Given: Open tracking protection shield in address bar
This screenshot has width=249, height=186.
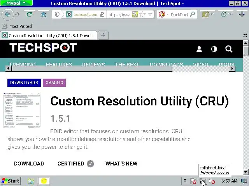Looking at the screenshot, I should pyautogui.click(x=57, y=15).
